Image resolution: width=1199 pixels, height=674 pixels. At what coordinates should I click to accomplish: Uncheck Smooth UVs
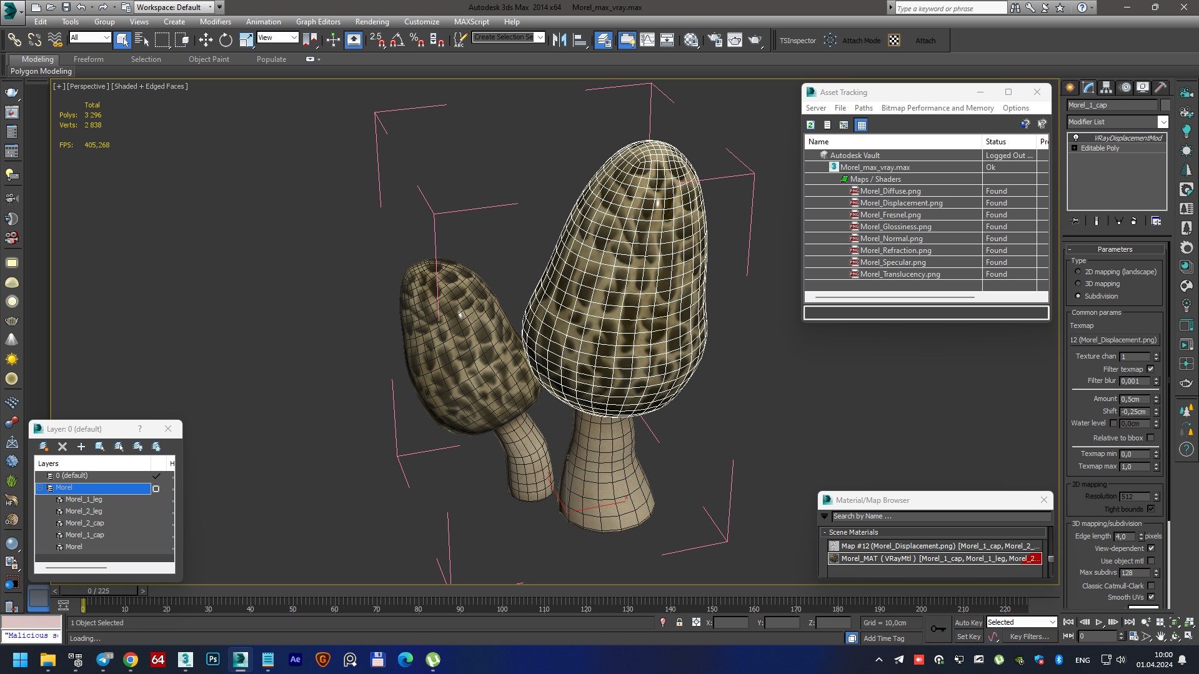tap(1151, 597)
